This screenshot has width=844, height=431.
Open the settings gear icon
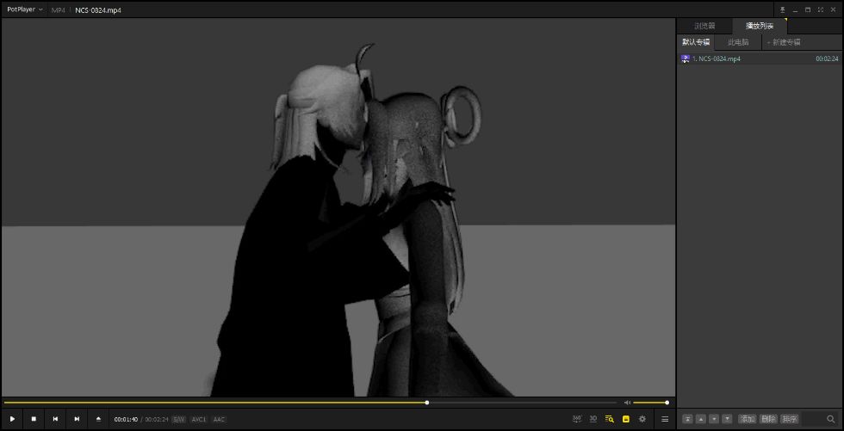click(x=642, y=419)
